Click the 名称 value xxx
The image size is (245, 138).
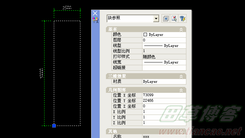tap(164, 136)
